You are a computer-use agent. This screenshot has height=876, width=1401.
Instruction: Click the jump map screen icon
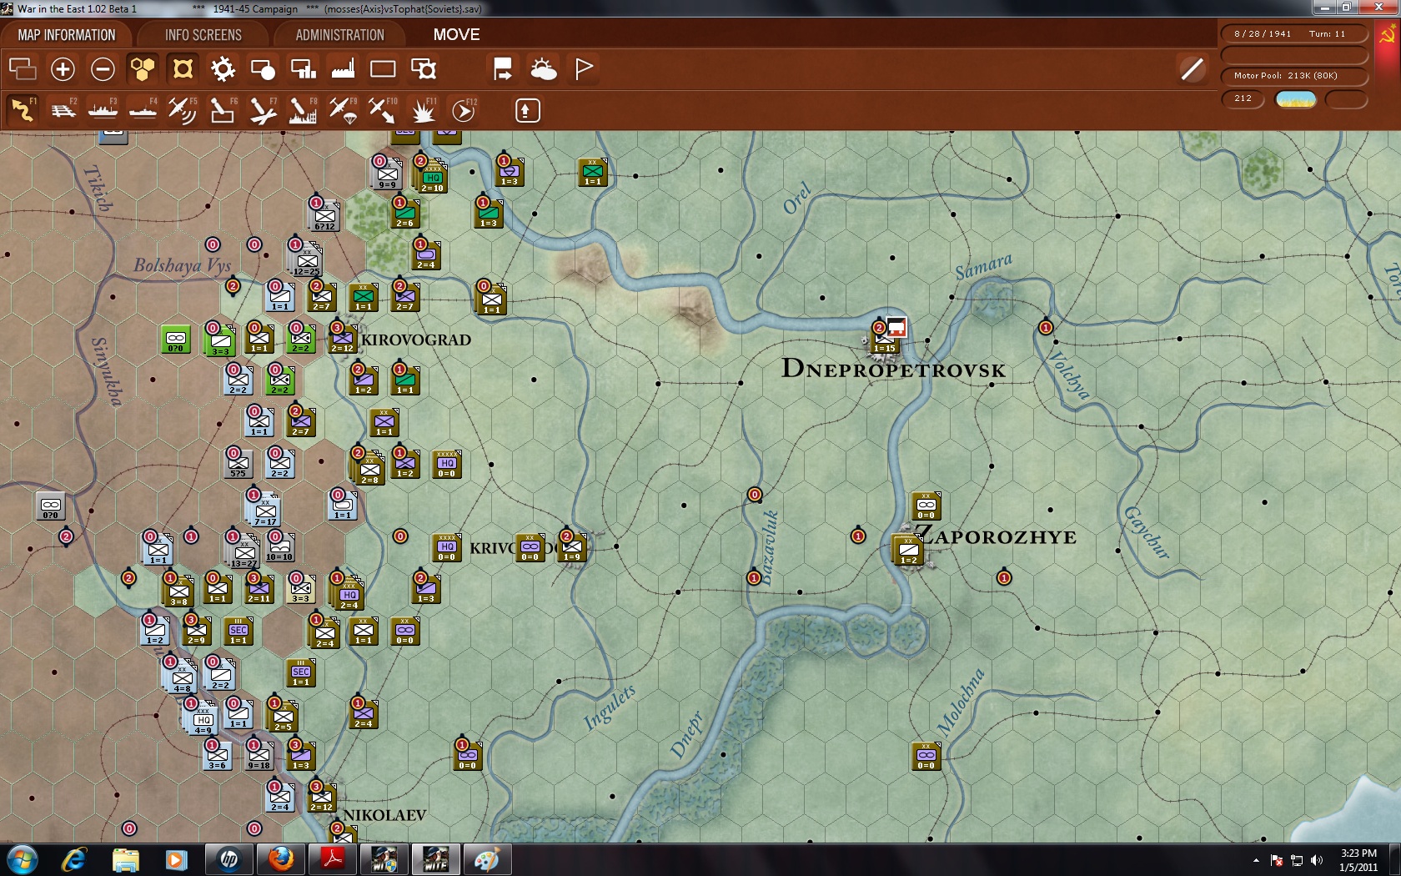424,69
